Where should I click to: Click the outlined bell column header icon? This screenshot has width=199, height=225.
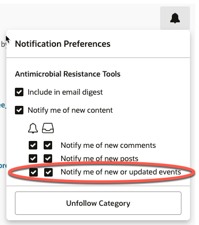(x=33, y=128)
